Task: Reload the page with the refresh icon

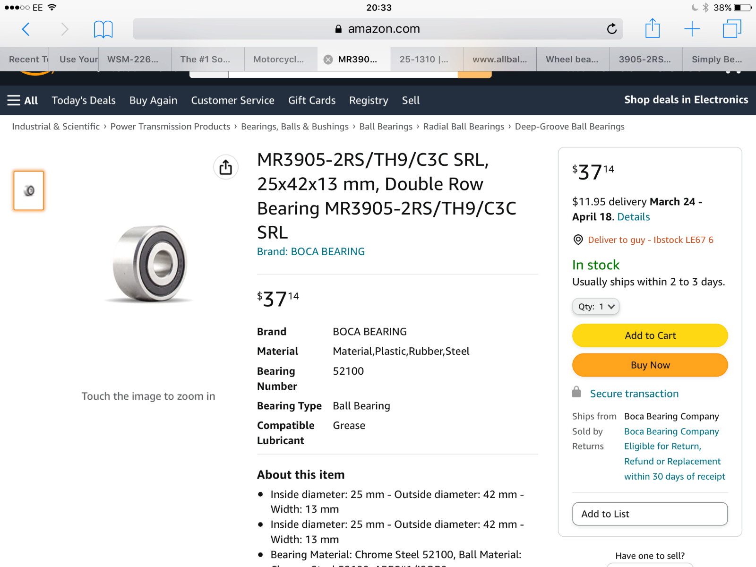Action: pos(612,29)
